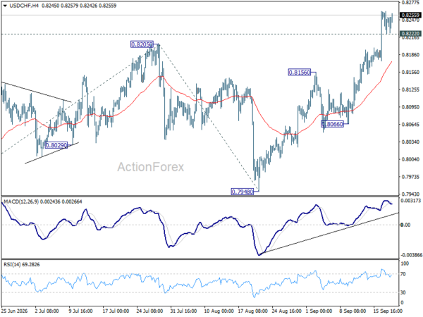Click the 17 Aug 08:00 time marker
This screenshot has width=423, height=317.
[x=253, y=311]
